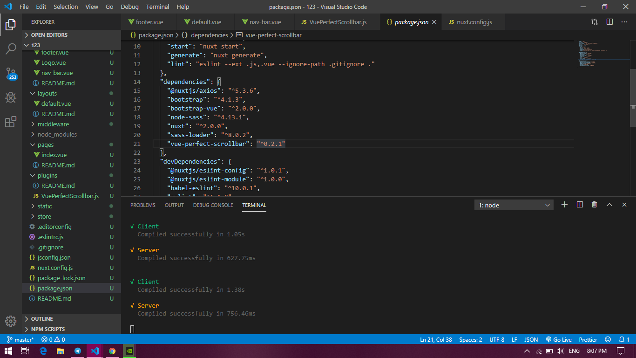Viewport: 636px width, 358px height.
Task: Go to line via Ln 21, Col 38
Action: tap(436, 339)
